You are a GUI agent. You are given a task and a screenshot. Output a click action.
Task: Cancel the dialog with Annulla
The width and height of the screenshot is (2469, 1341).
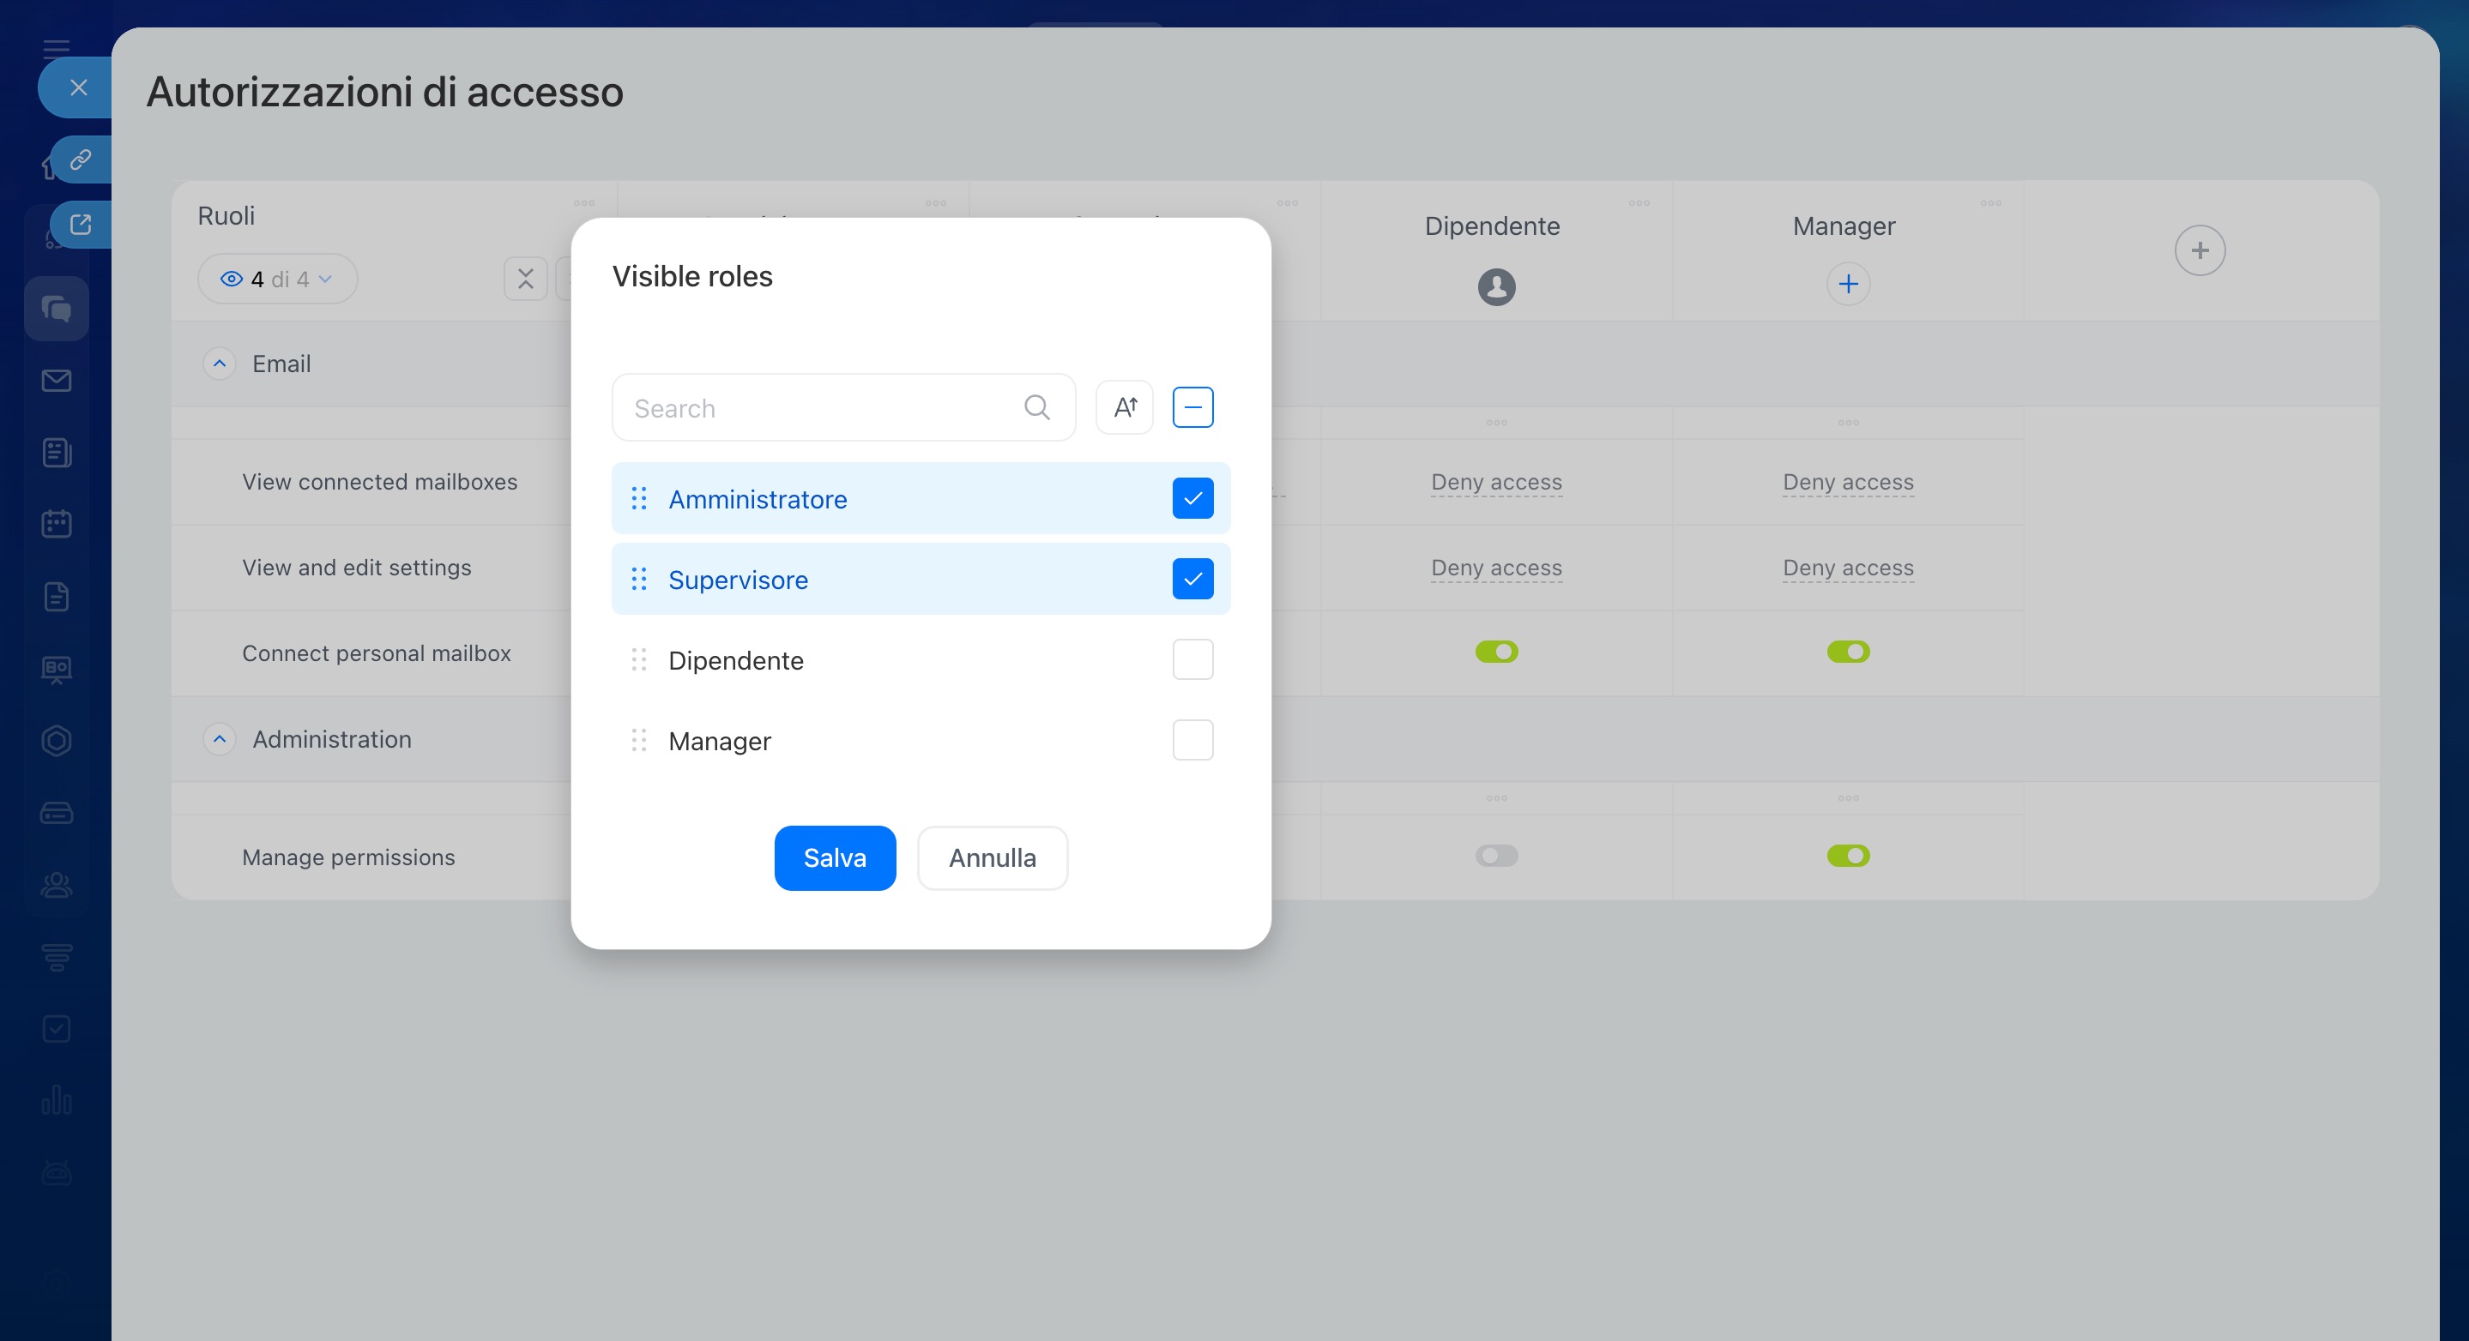tap(992, 858)
